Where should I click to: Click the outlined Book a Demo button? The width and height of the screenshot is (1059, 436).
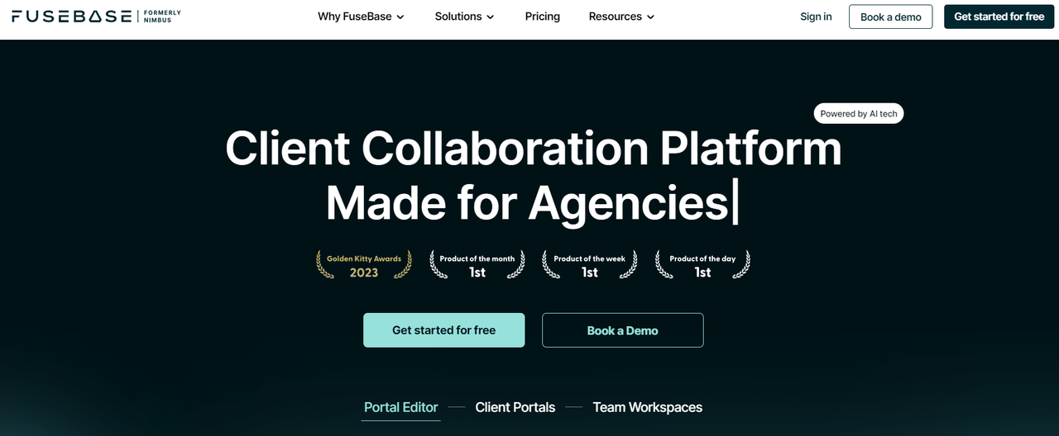pos(623,330)
